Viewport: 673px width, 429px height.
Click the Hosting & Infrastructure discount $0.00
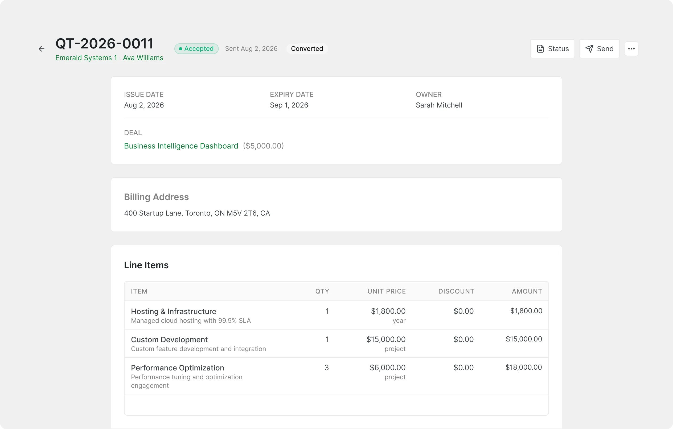coord(464,311)
